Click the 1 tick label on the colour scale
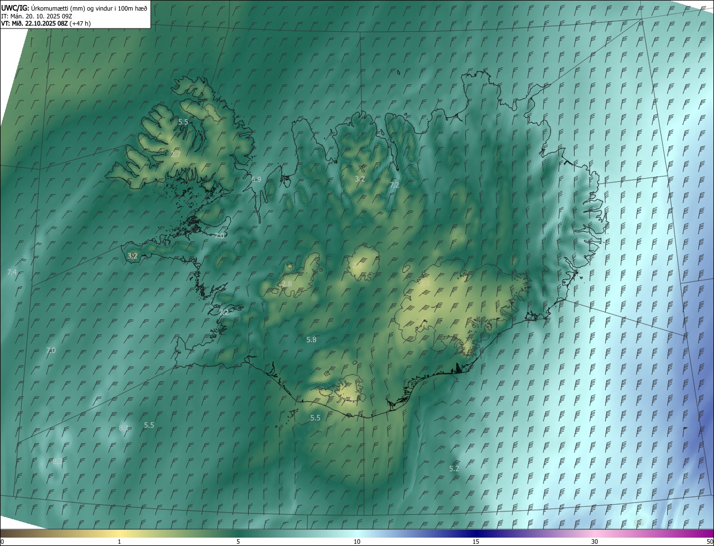714x546 pixels. click(x=119, y=542)
